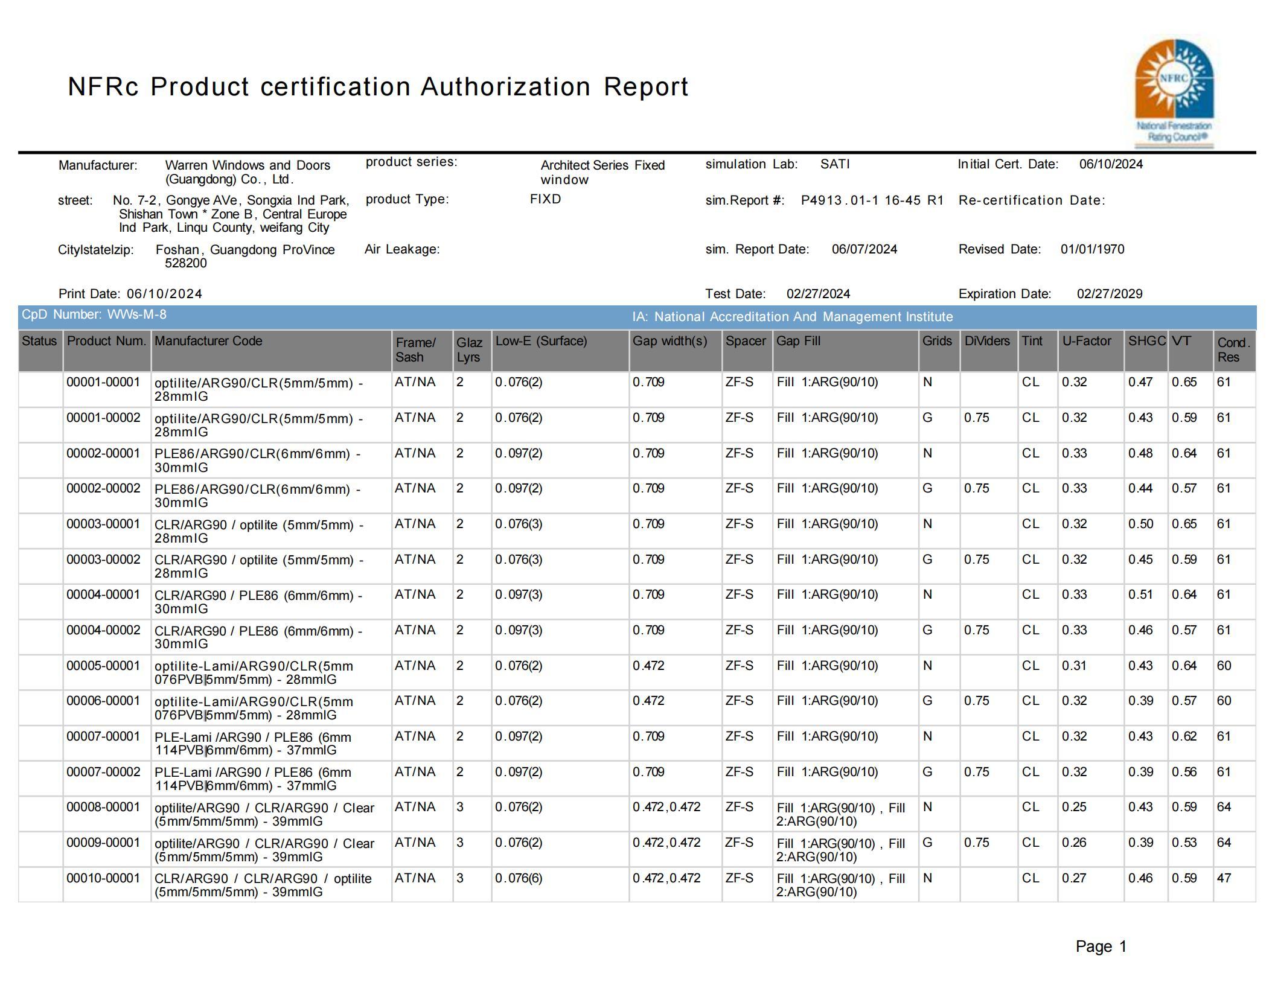Click the NFRC logo image

[1174, 93]
